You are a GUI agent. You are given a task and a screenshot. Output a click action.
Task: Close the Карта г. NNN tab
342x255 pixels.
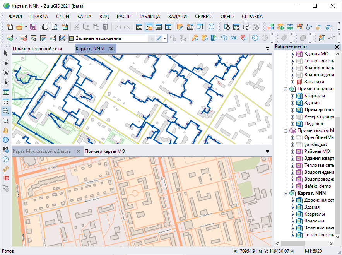point(111,49)
